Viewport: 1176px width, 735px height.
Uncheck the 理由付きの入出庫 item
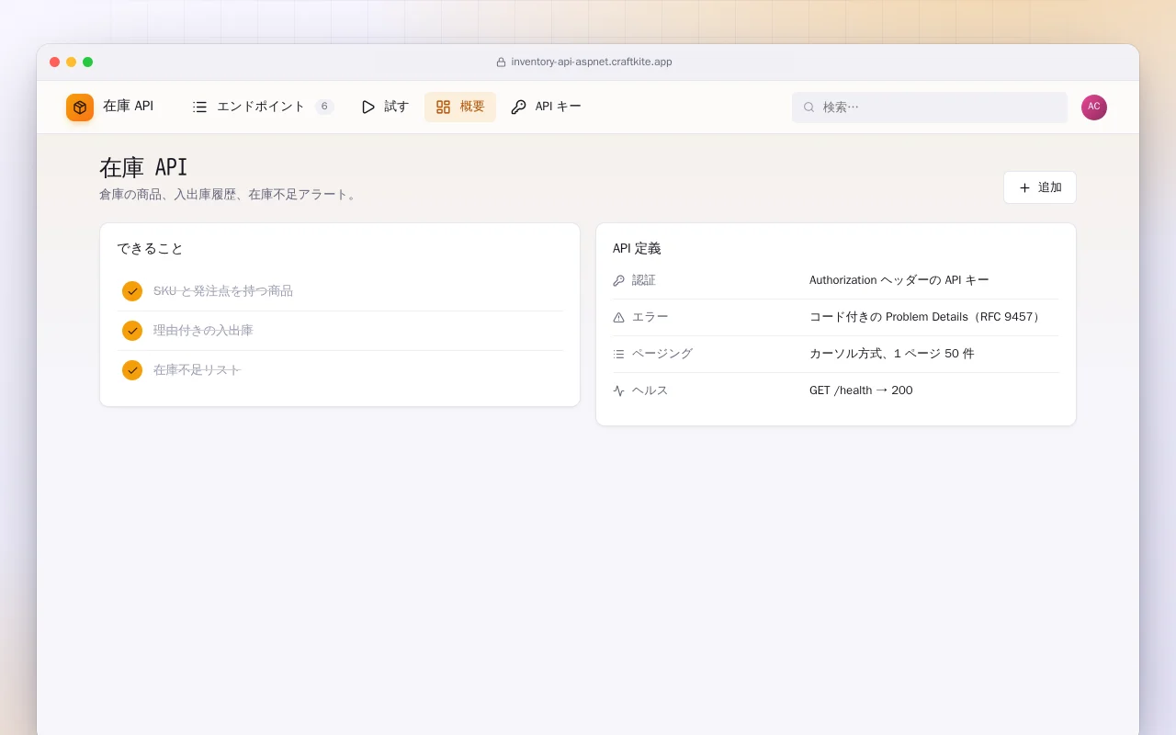click(132, 331)
